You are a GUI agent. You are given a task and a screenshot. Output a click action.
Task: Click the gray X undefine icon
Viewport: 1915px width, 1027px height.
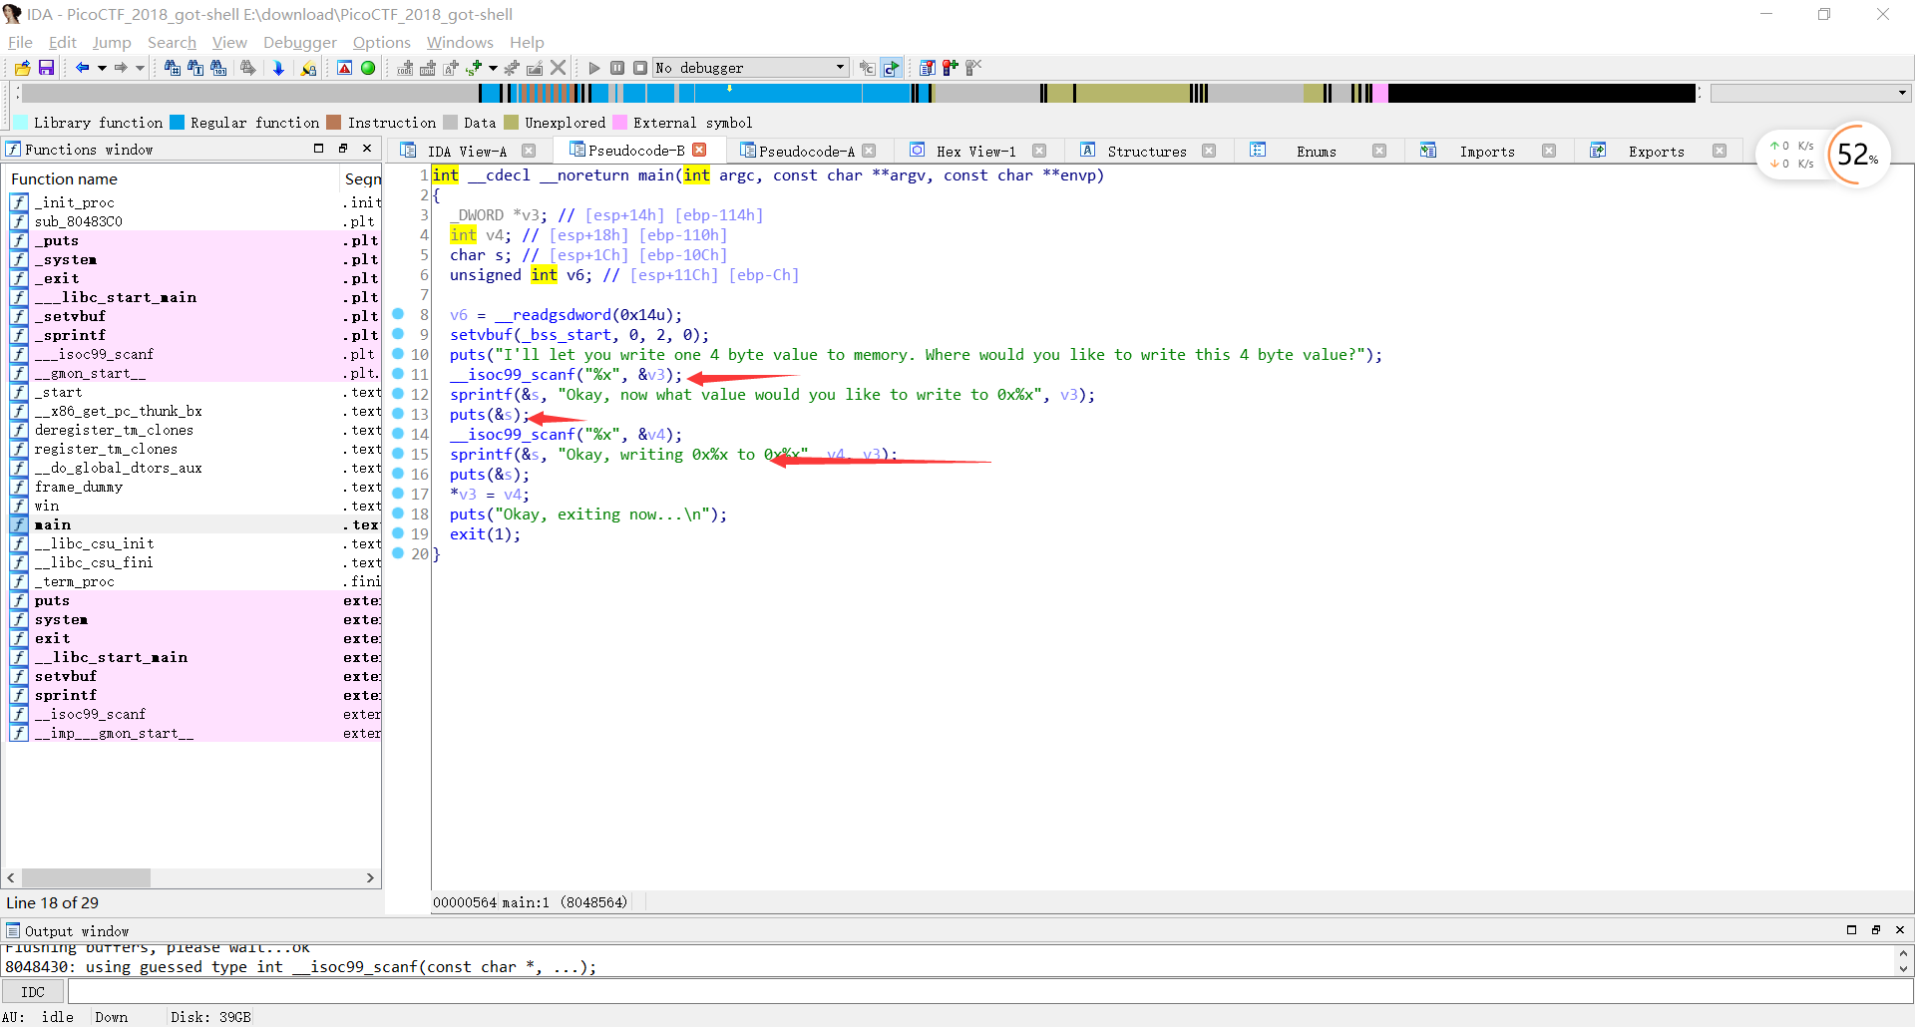pyautogui.click(x=559, y=68)
